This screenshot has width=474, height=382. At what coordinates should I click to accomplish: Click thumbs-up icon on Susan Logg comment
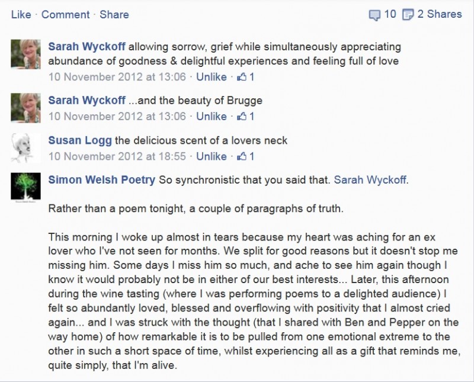(x=242, y=156)
